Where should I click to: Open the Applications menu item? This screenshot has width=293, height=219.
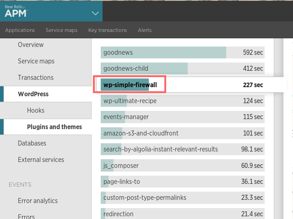coord(20,30)
